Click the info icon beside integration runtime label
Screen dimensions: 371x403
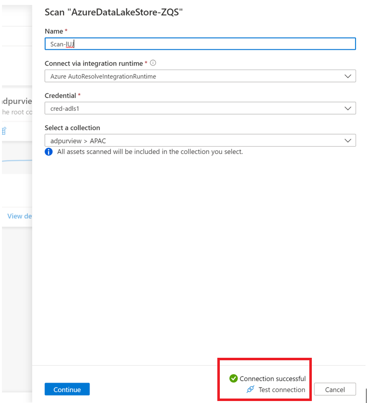pos(153,63)
